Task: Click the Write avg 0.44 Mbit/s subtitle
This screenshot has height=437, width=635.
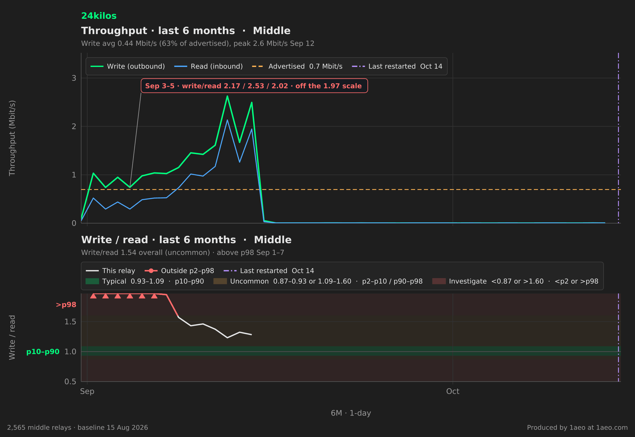Action: pyautogui.click(x=198, y=43)
